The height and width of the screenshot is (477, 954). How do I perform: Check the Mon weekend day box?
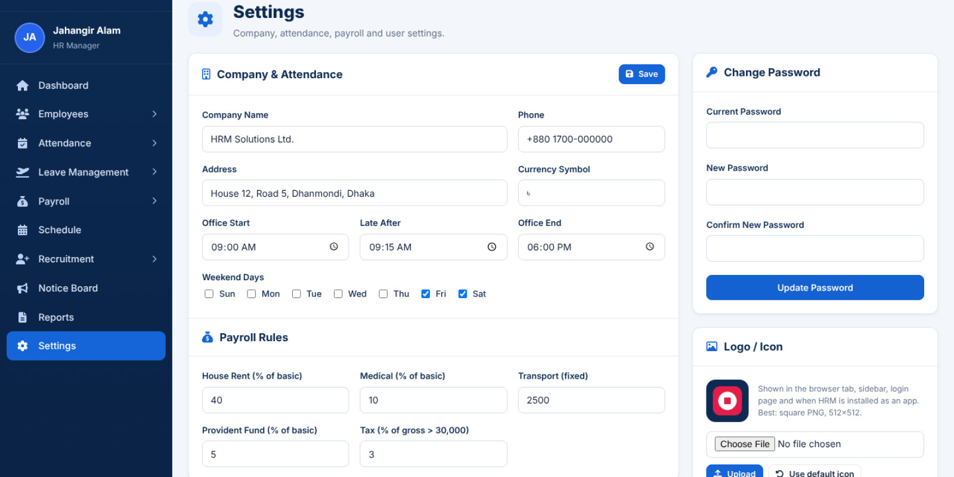click(252, 294)
